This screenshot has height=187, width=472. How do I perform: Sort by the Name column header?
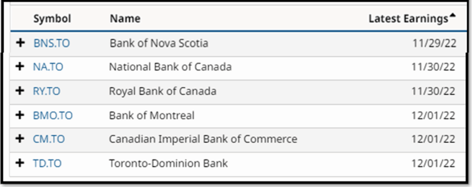[x=125, y=19]
